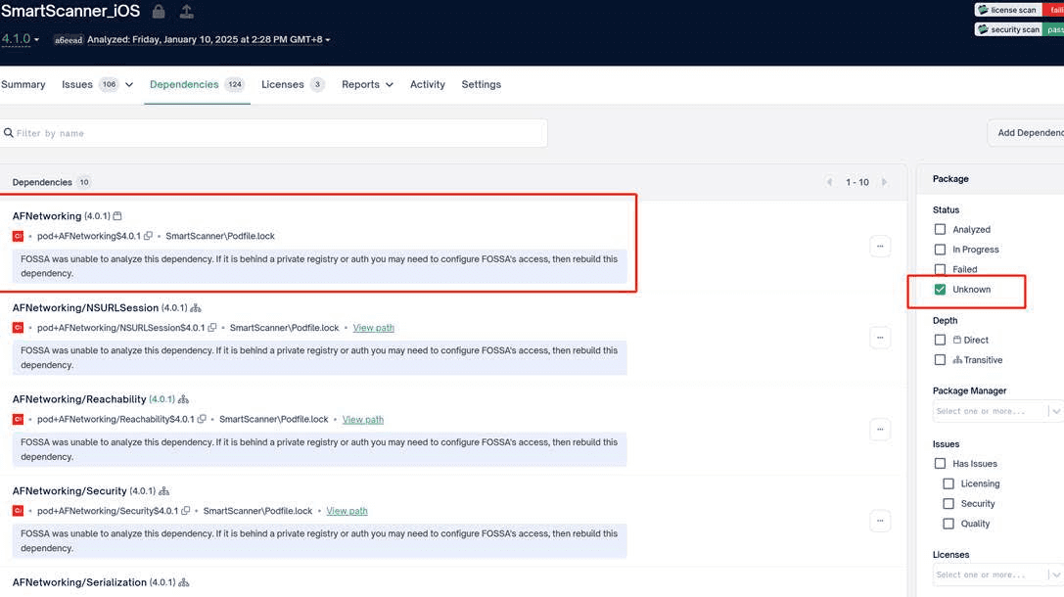Go to previous page of dependencies
Viewport: 1064px width, 597px height.
point(829,182)
